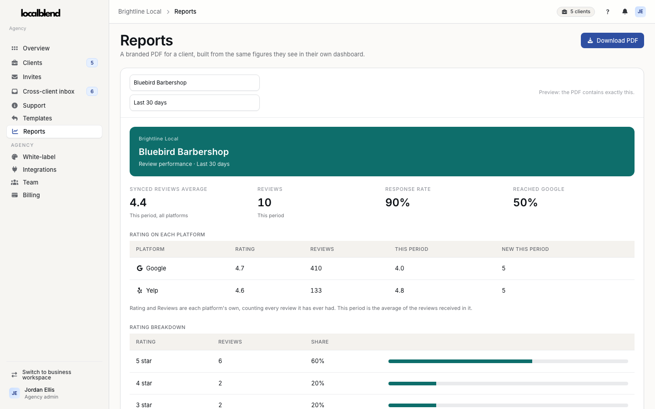Click the JE avatar in top bar
The width and height of the screenshot is (655, 409).
pyautogui.click(x=640, y=12)
